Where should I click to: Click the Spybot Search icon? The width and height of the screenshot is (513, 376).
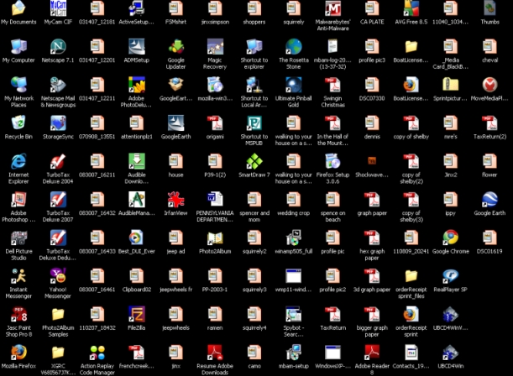pos(294,314)
